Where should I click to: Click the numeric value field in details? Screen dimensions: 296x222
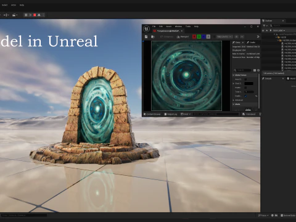tap(249, 92)
